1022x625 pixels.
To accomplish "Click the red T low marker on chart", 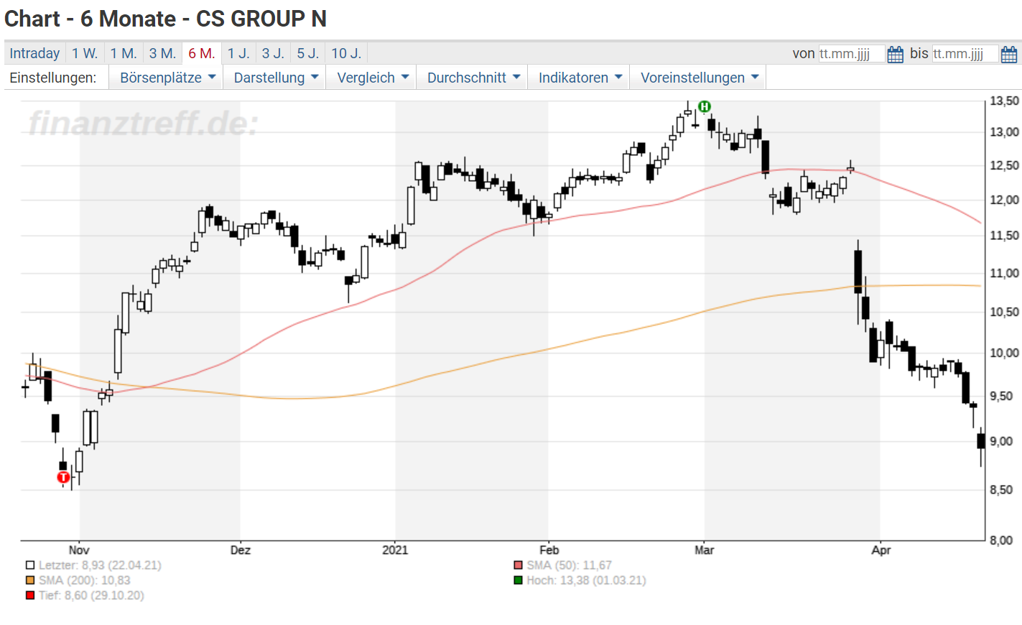I will pyautogui.click(x=63, y=477).
